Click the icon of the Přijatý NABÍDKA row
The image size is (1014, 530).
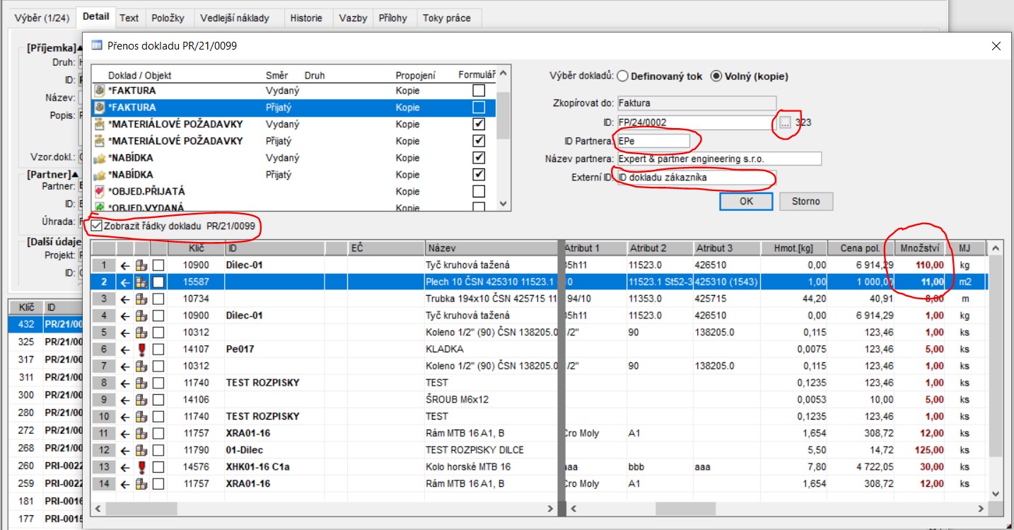click(100, 175)
